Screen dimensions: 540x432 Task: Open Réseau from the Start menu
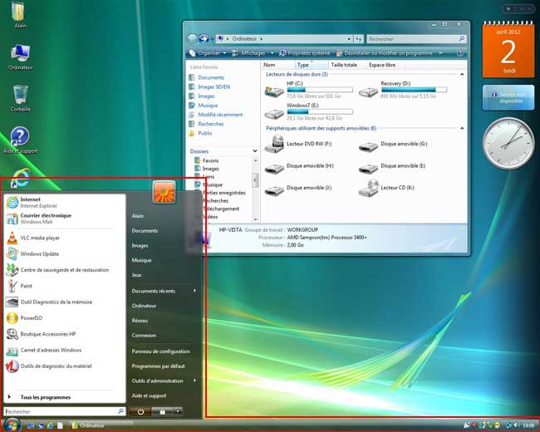point(140,321)
